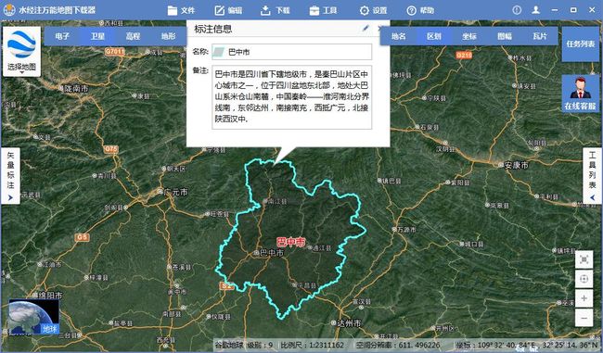Switch to 地形 terrain layer
This screenshot has height=353, width=603.
(x=168, y=36)
